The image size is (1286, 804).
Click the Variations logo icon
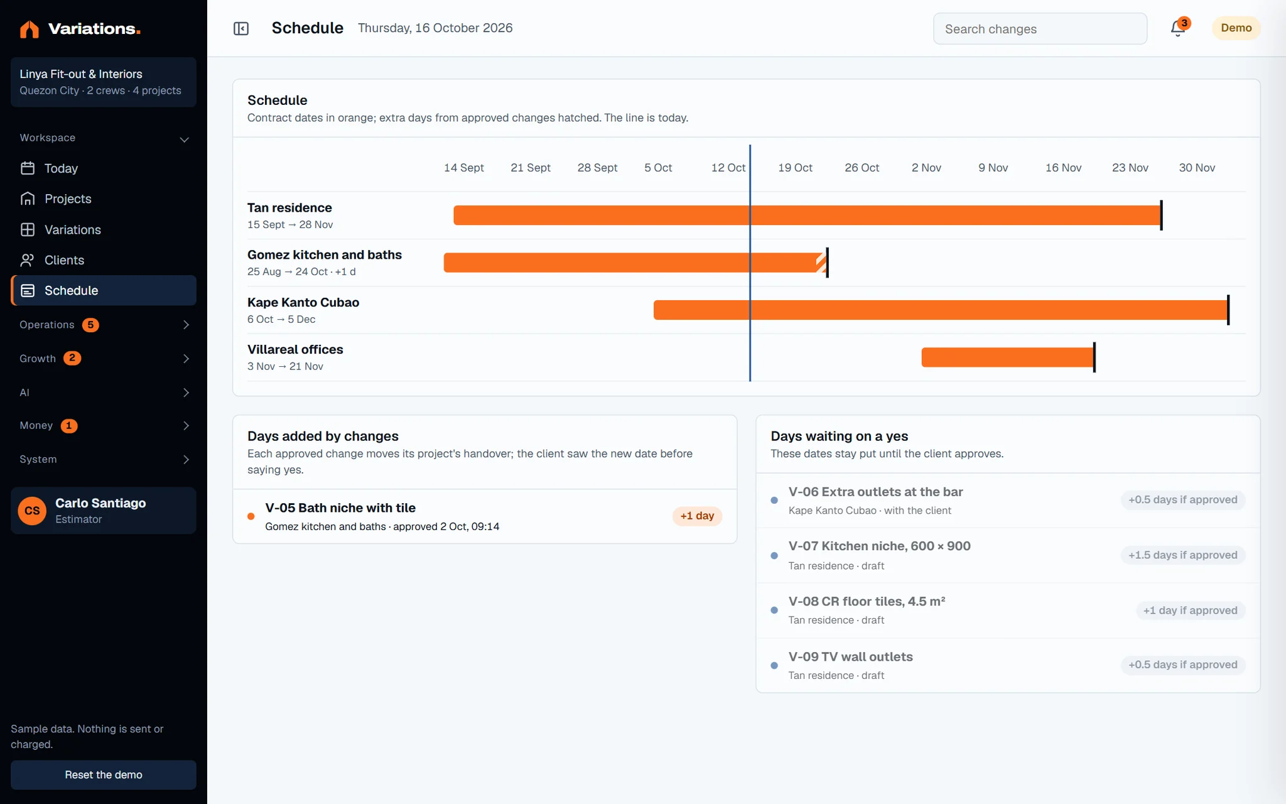(29, 29)
